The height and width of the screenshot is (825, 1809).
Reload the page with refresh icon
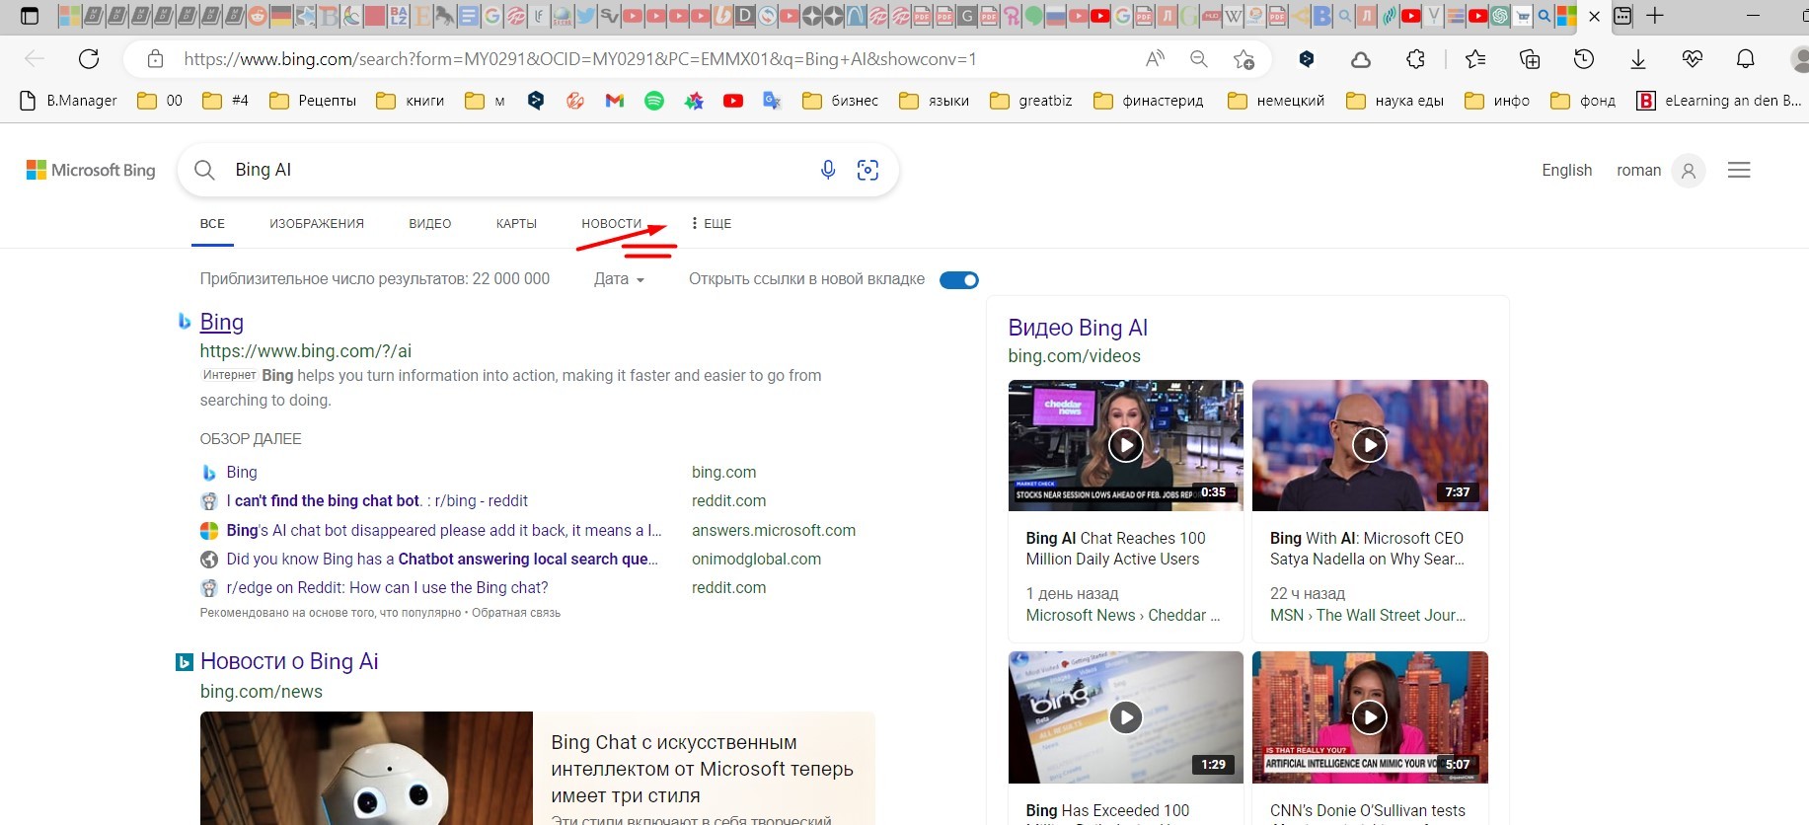pos(89,59)
